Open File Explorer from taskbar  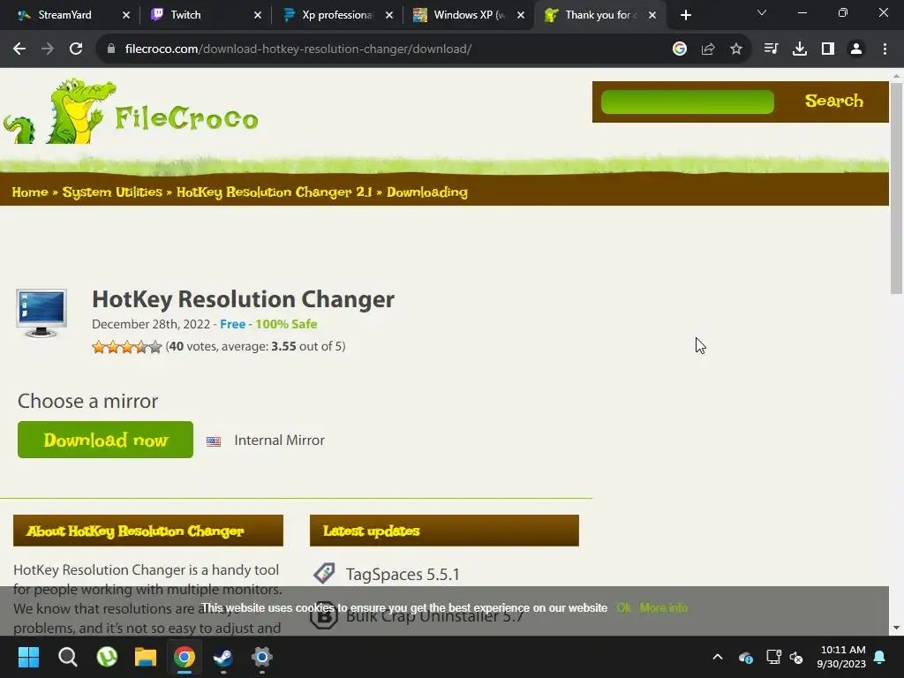pyautogui.click(x=146, y=657)
